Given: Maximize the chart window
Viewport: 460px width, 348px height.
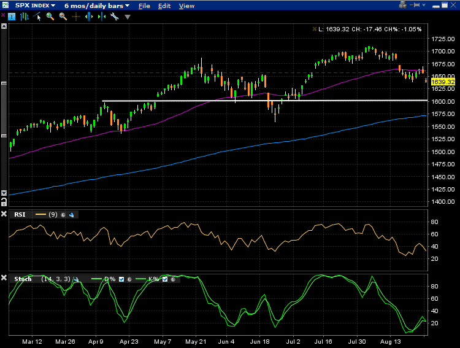Looking at the screenshot, I should click(445, 5).
